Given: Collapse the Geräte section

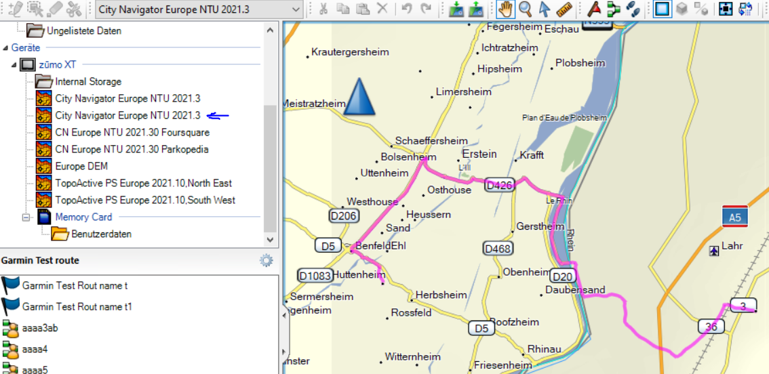Looking at the screenshot, I should [x=5, y=48].
